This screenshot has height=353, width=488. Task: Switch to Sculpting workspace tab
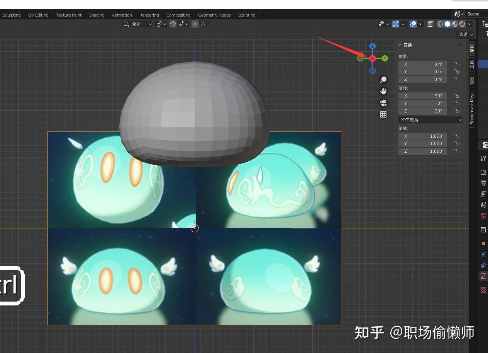pyautogui.click(x=12, y=15)
